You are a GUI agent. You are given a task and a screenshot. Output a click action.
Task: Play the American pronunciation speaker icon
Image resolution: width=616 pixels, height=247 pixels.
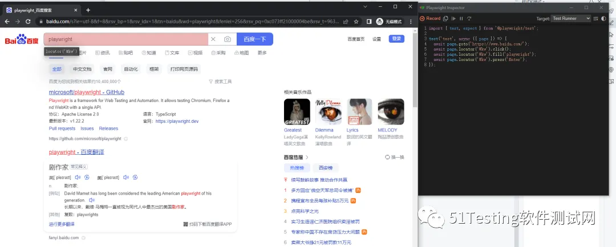[x=125, y=177]
